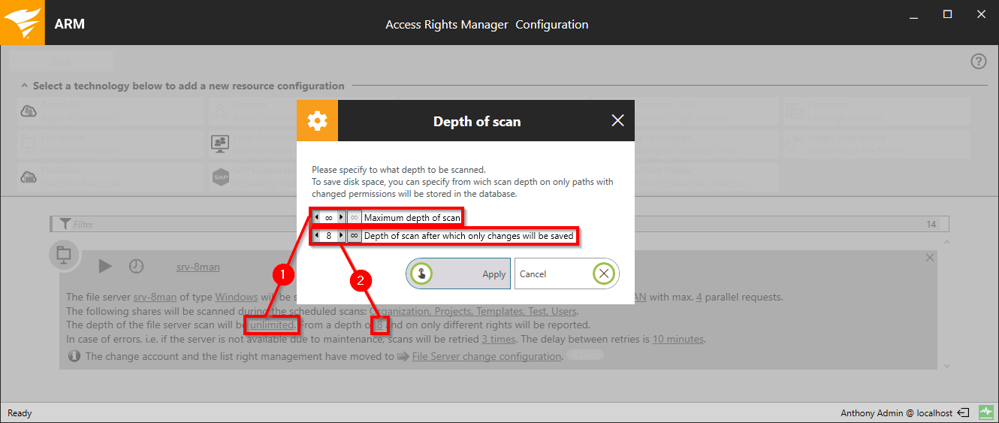
Task: Select the Azure AD technology tile icon
Action: (x=29, y=111)
